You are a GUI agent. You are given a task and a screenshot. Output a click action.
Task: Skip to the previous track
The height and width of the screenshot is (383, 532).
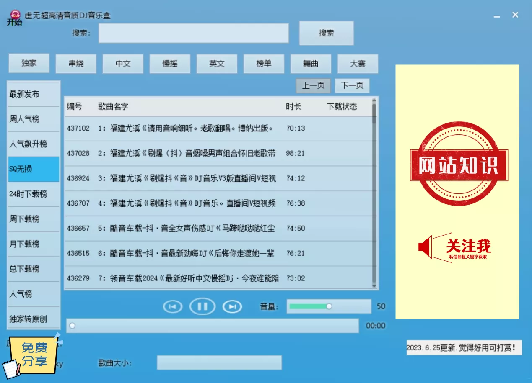172,307
